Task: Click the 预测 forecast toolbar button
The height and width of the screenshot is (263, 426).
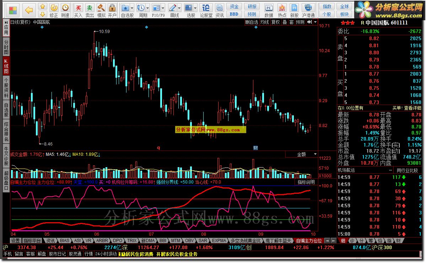Action: click(x=252, y=14)
